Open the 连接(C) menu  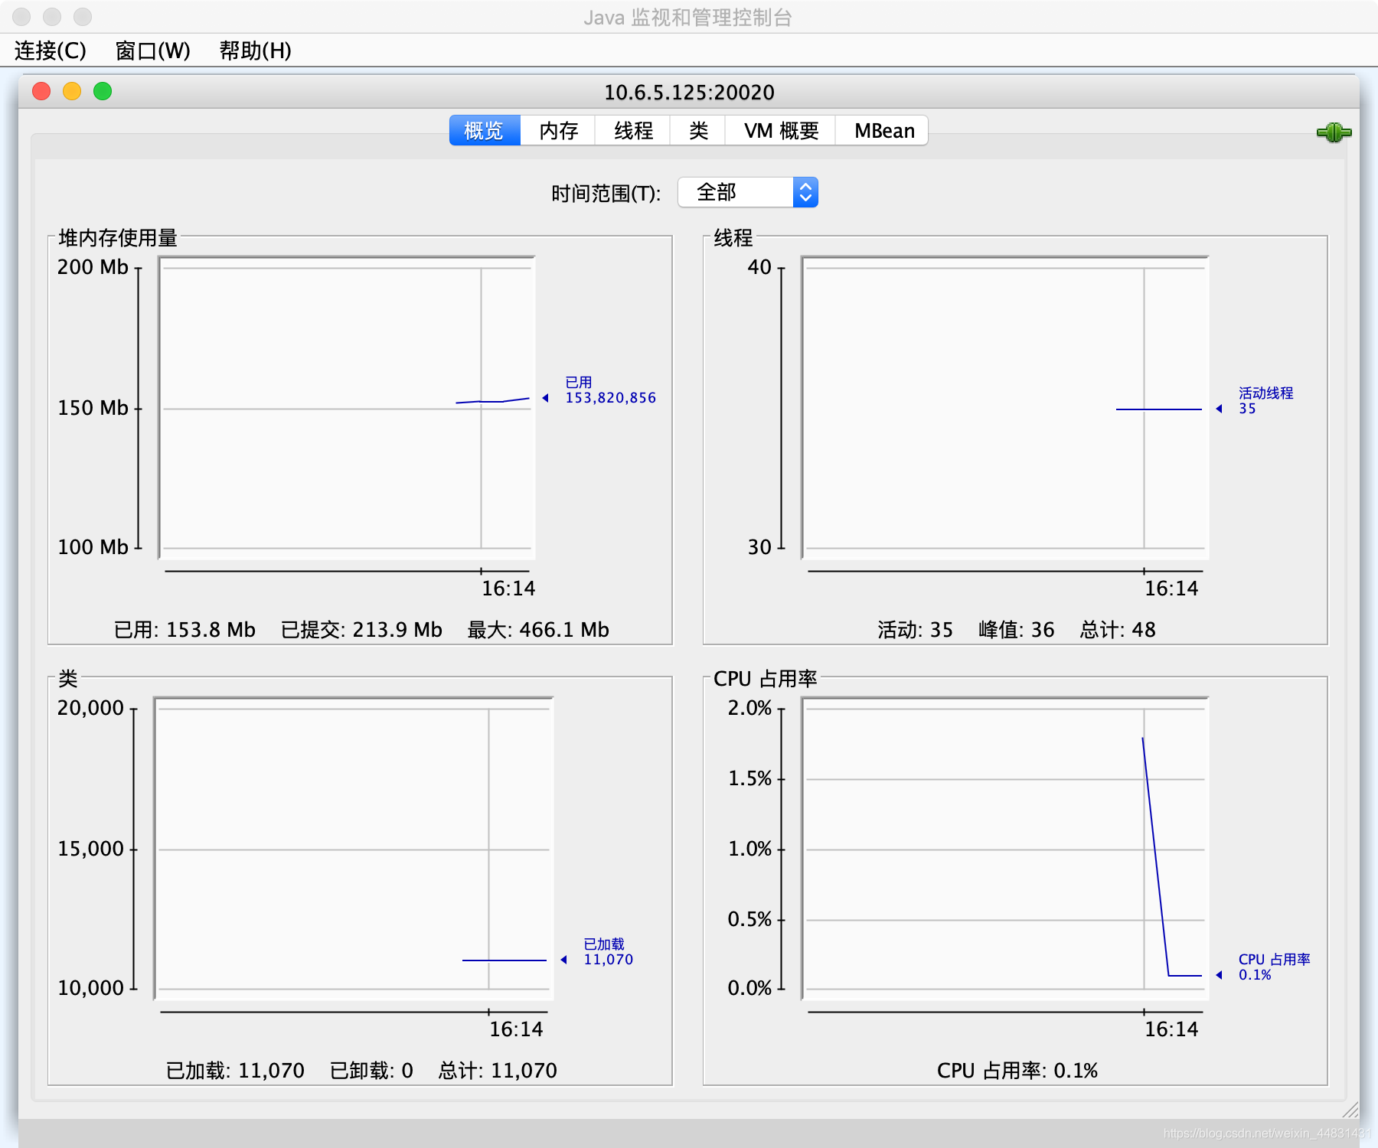[51, 51]
